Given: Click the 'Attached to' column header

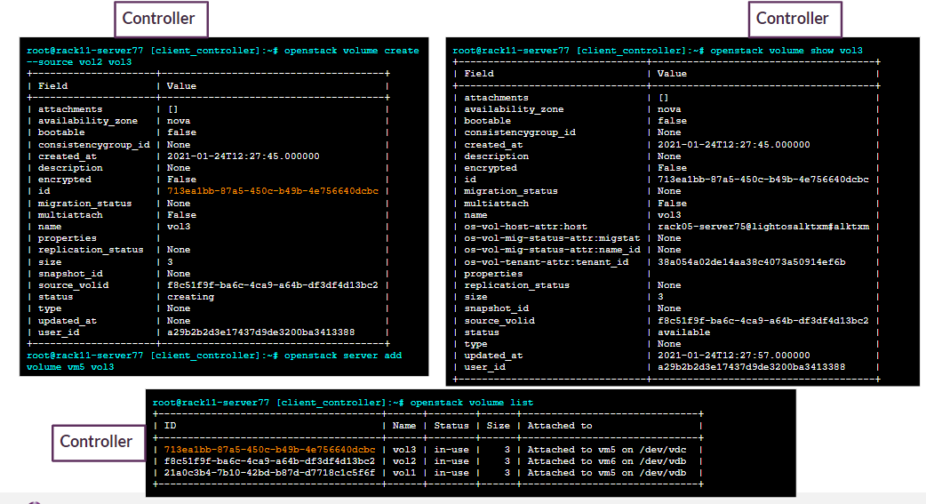Looking at the screenshot, I should click(x=560, y=426).
